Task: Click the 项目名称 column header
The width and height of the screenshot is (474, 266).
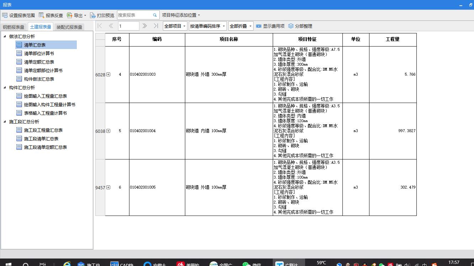Action: 229,39
